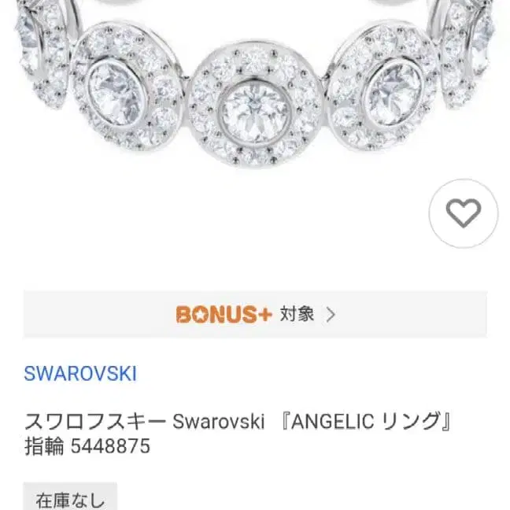Click the スワロフスキー katakana product title text
Viewport: 510px width, 510px height.
(x=95, y=422)
